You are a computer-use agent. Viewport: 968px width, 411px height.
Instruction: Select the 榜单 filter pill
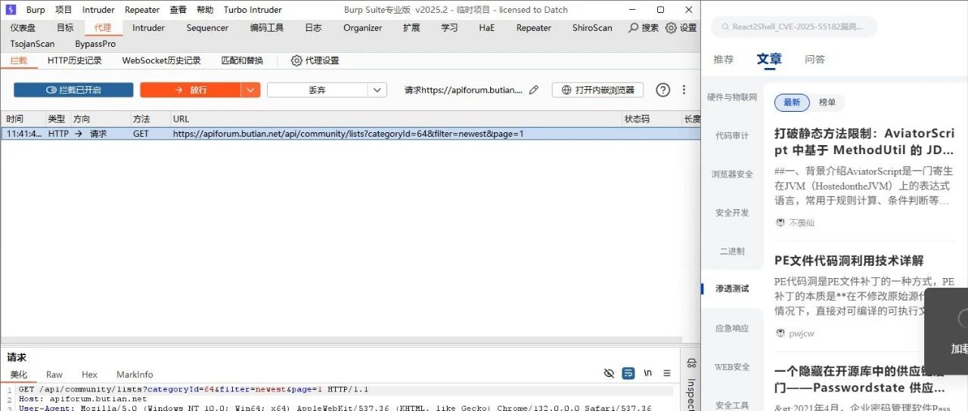click(828, 103)
